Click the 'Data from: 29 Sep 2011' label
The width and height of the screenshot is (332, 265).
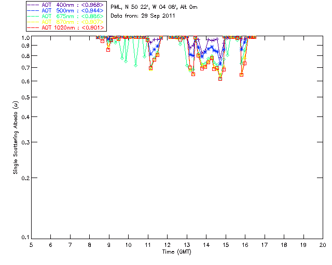143,16
